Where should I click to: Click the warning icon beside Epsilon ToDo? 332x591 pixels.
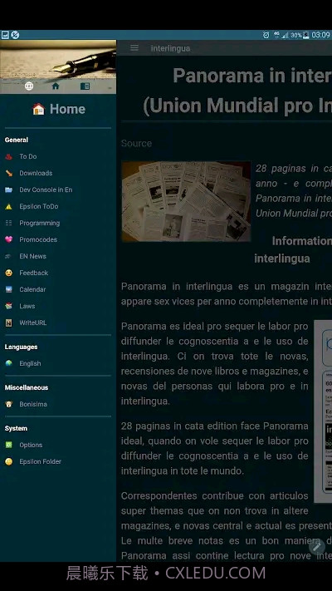(x=8, y=206)
